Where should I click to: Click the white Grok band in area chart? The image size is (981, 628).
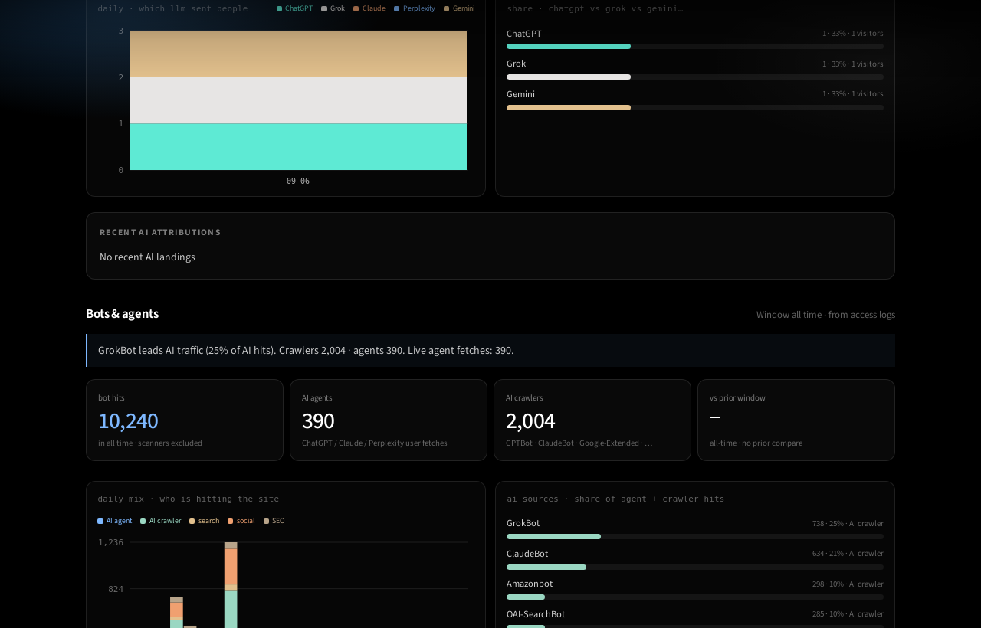point(298,100)
